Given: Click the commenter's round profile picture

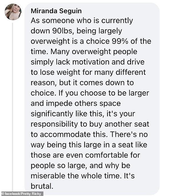Looking at the screenshot, I should (13, 12).
